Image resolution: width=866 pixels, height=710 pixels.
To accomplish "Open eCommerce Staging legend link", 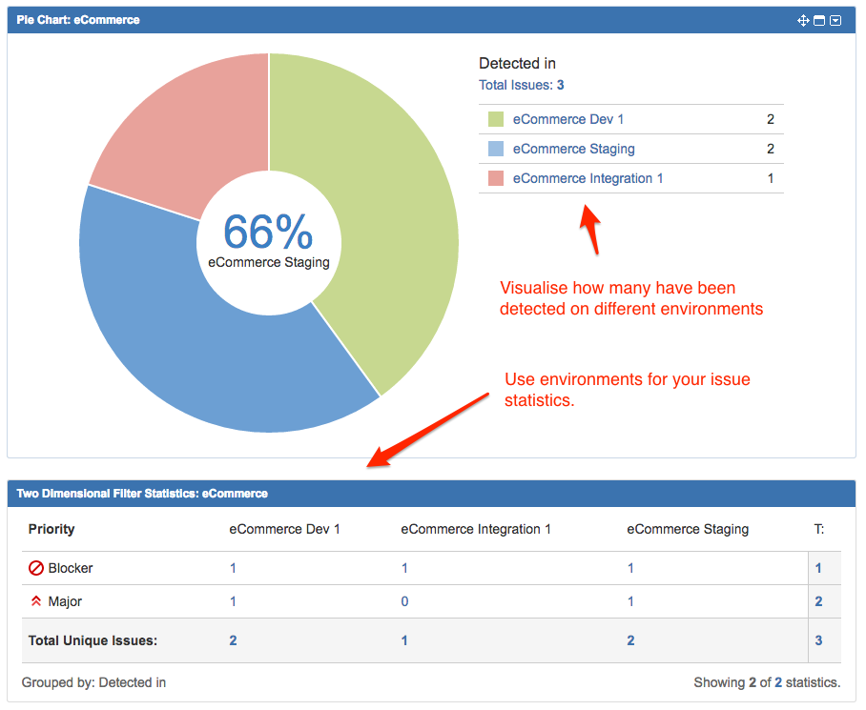I will click(573, 149).
